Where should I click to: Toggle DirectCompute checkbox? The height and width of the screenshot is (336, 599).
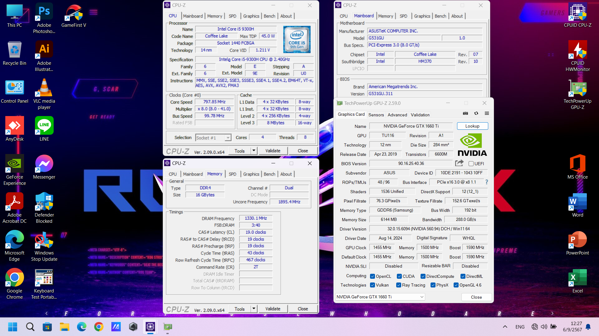click(423, 276)
